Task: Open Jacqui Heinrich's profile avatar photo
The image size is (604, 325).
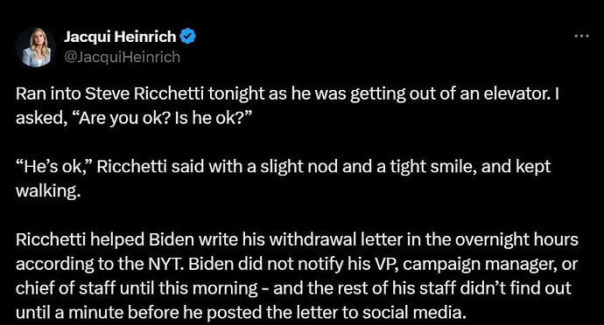Action: coord(36,47)
